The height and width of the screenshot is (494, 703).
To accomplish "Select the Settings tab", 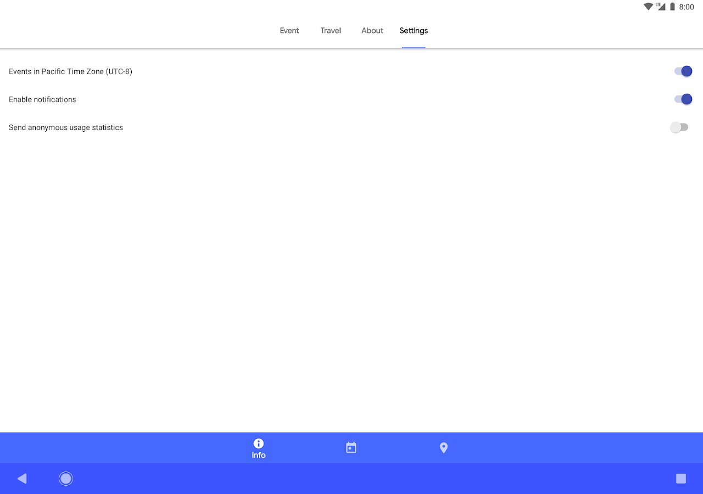I will pyautogui.click(x=414, y=31).
